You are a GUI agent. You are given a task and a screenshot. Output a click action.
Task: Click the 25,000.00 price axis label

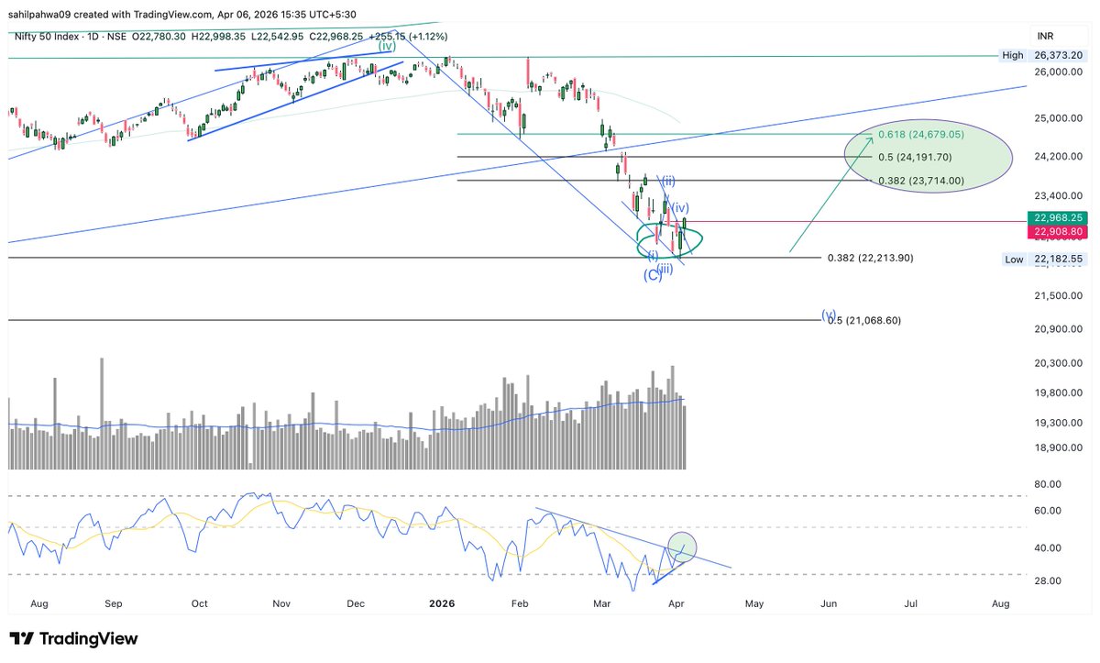coord(1060,119)
